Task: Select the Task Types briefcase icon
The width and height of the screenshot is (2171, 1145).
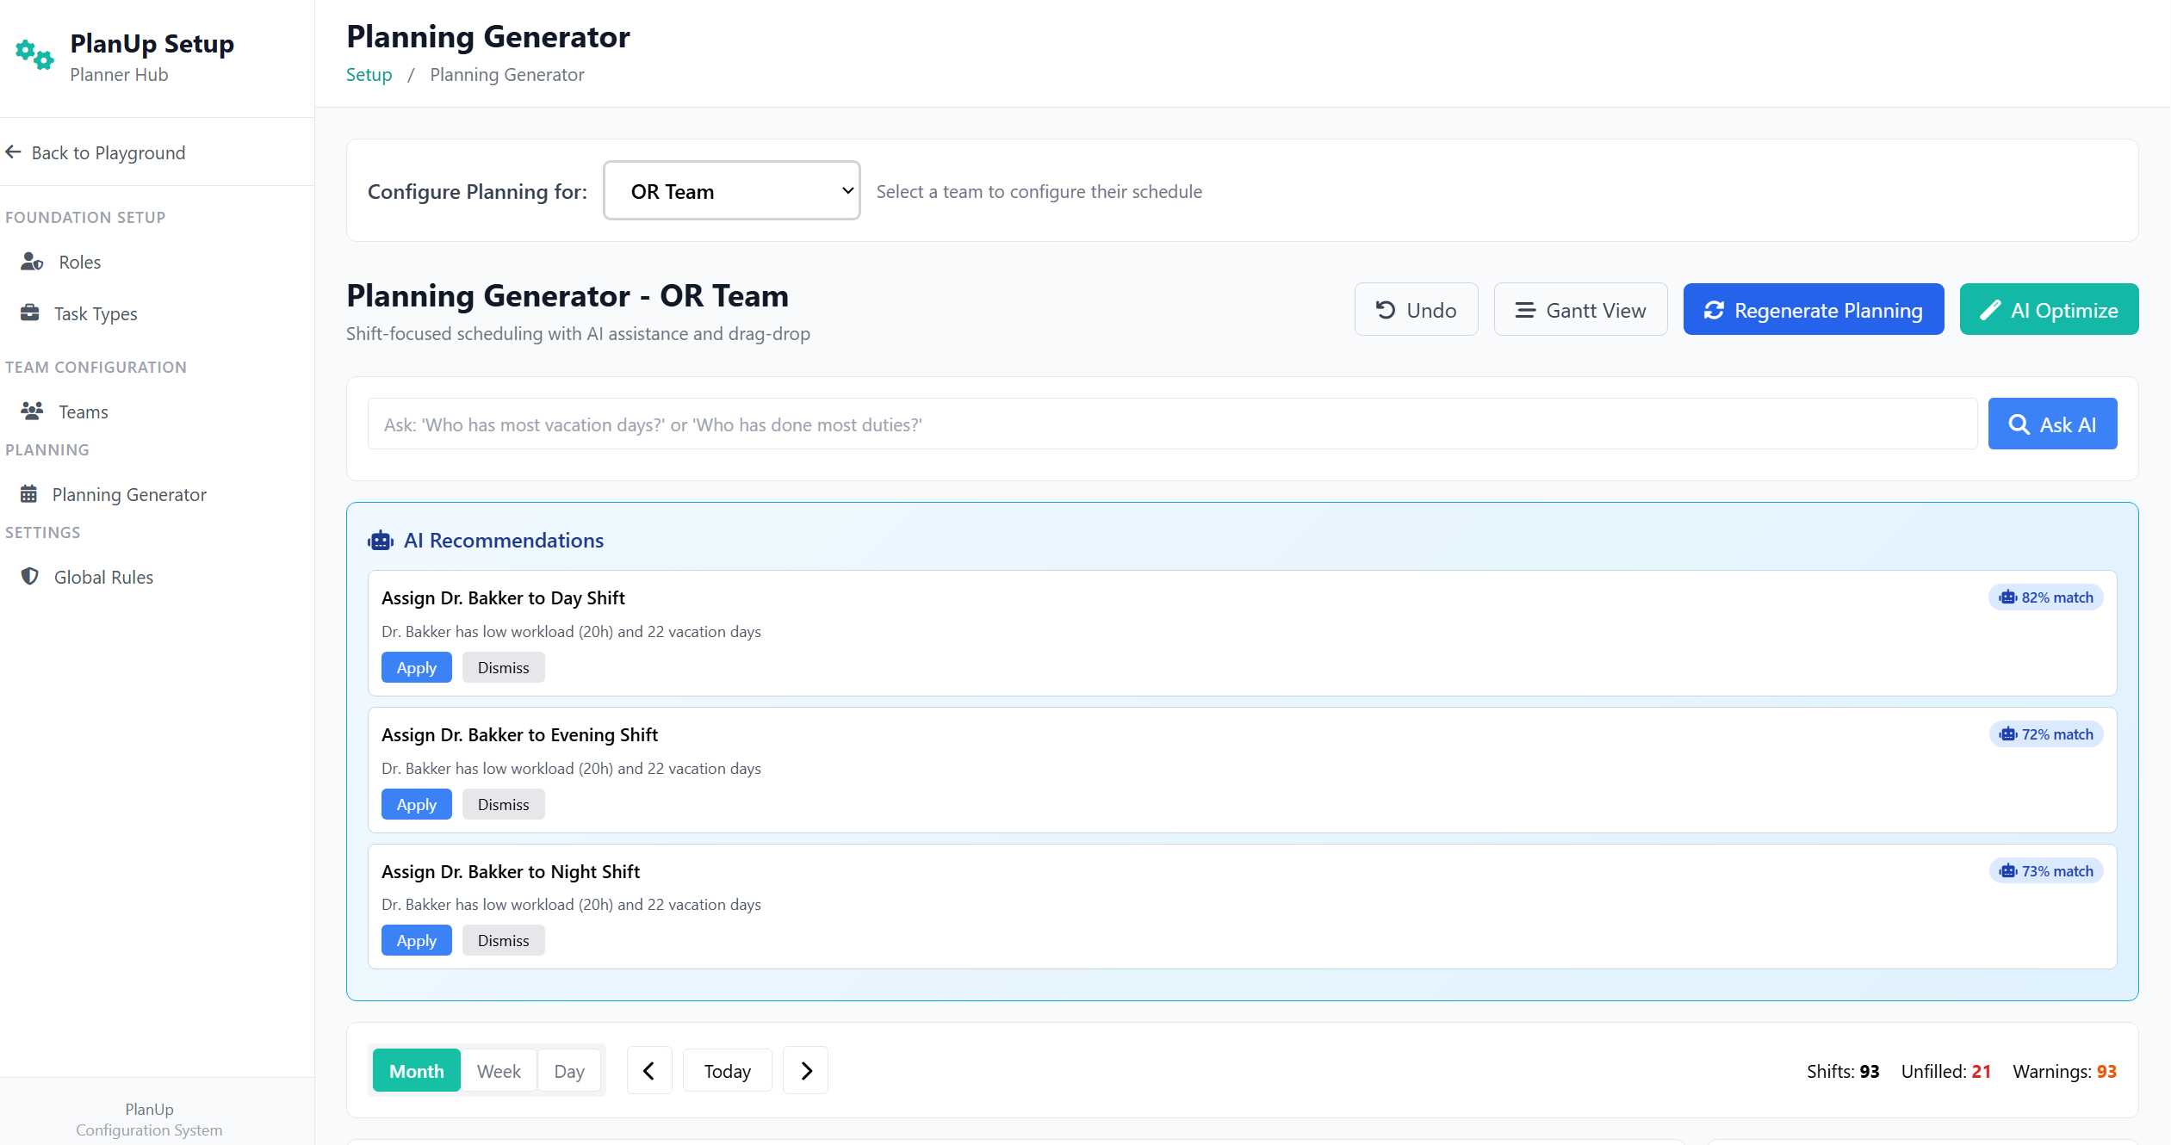Action: pyautogui.click(x=31, y=313)
